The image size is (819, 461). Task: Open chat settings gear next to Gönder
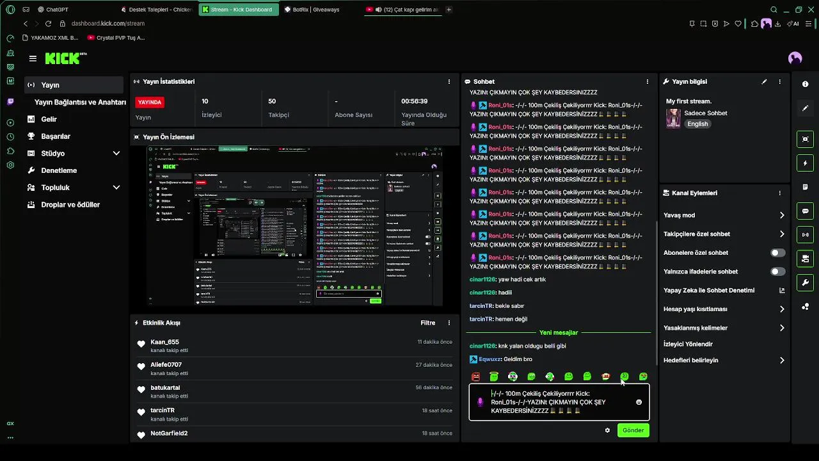pyautogui.click(x=607, y=430)
